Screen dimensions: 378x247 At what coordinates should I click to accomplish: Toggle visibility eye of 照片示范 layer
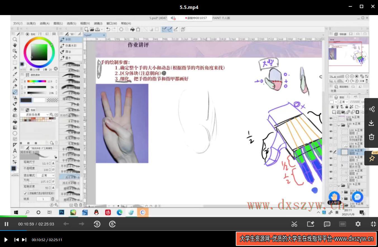click(x=331, y=165)
